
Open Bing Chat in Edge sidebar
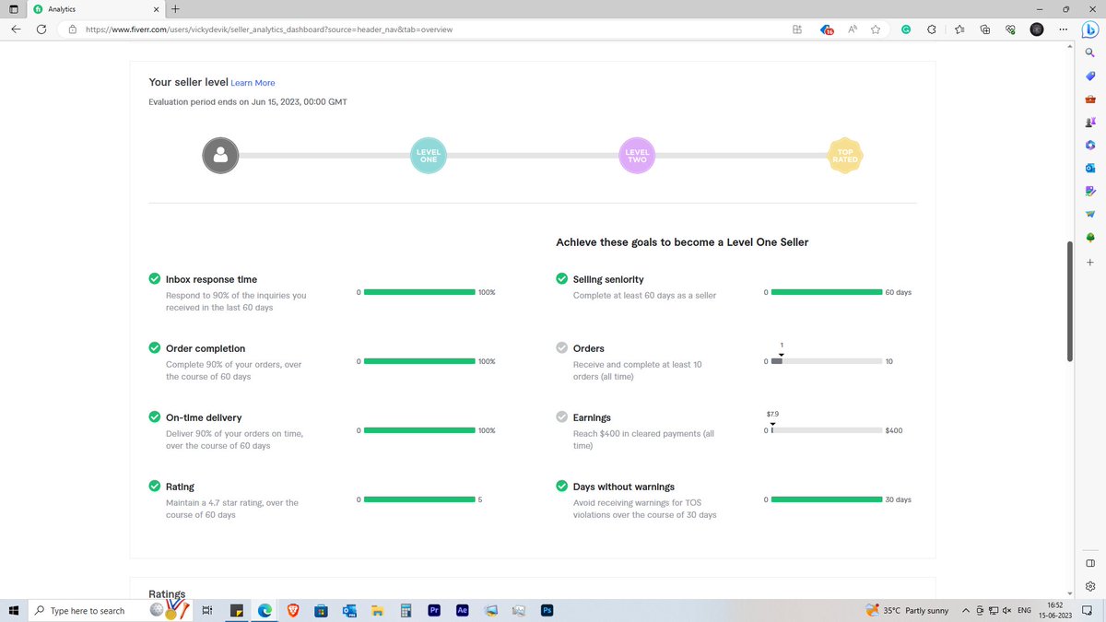(1089, 29)
